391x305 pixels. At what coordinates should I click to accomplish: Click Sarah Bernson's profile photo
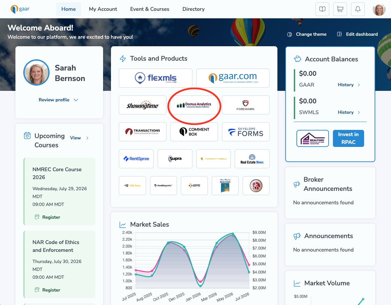pyautogui.click(x=36, y=72)
